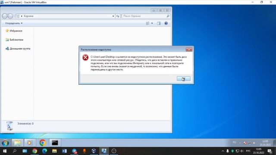The image size is (276, 155).
Task: Click the microphone icon in the host tray
Action: tap(228, 151)
